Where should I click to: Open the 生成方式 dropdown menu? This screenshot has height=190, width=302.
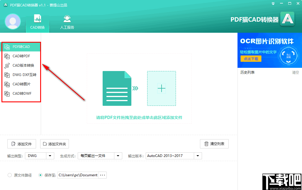118,156
